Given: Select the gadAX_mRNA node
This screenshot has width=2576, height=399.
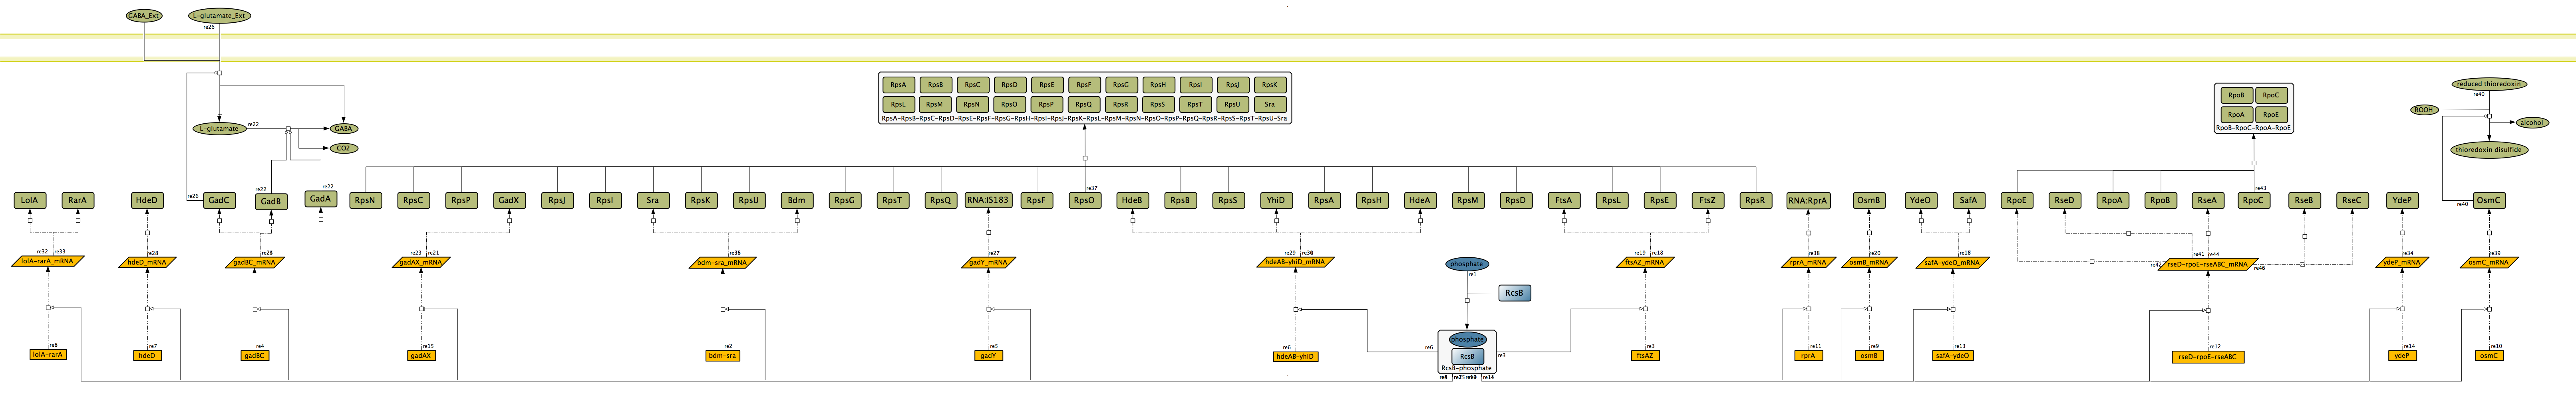Looking at the screenshot, I should tap(421, 263).
